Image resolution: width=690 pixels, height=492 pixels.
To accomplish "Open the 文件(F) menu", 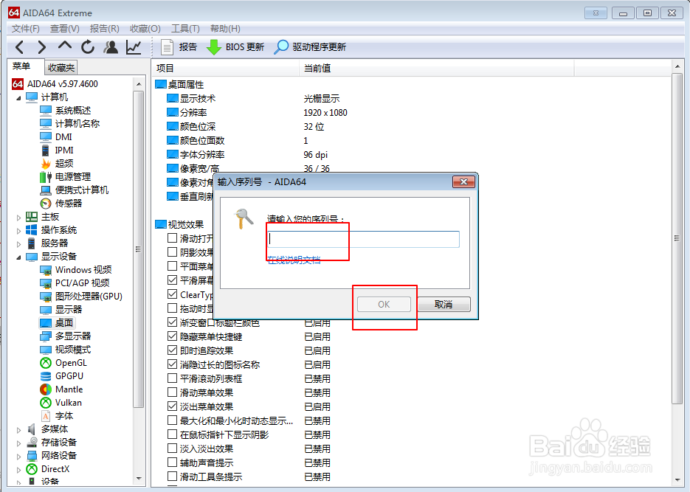I will 26,29.
